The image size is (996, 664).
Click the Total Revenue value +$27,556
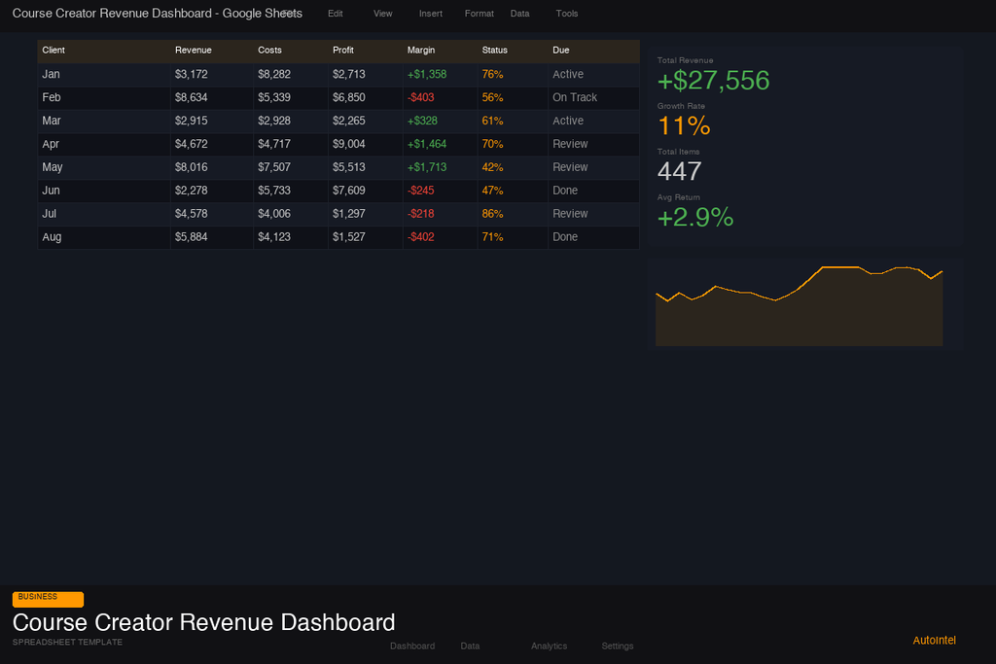pos(713,81)
